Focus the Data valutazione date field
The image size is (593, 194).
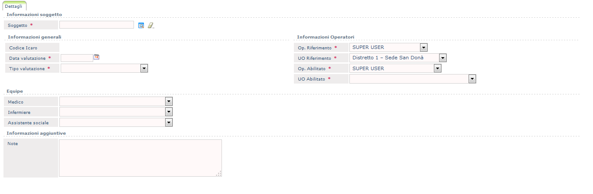(77, 58)
